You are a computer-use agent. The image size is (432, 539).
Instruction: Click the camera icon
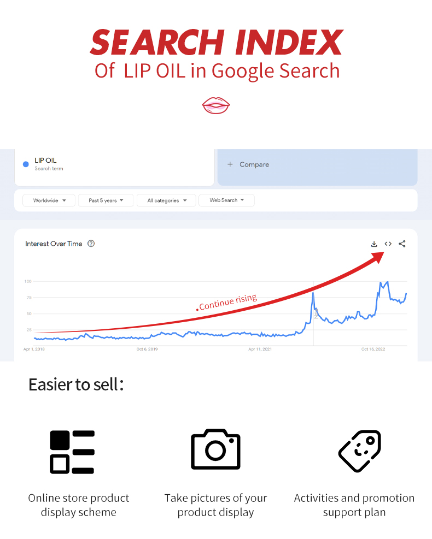pyautogui.click(x=215, y=449)
